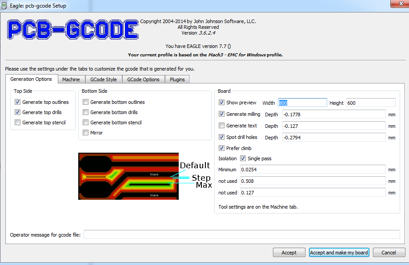Screen dimensions: 409x265
Task: Edit the milling Depth field
Action: [334, 114]
